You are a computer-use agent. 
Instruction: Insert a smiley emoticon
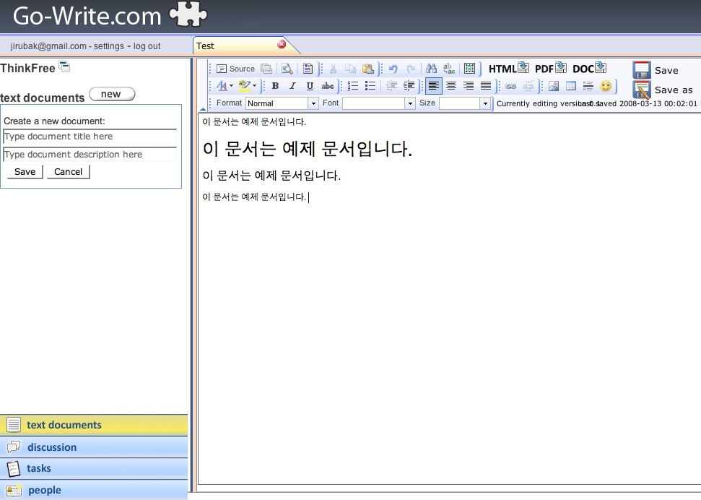(606, 86)
